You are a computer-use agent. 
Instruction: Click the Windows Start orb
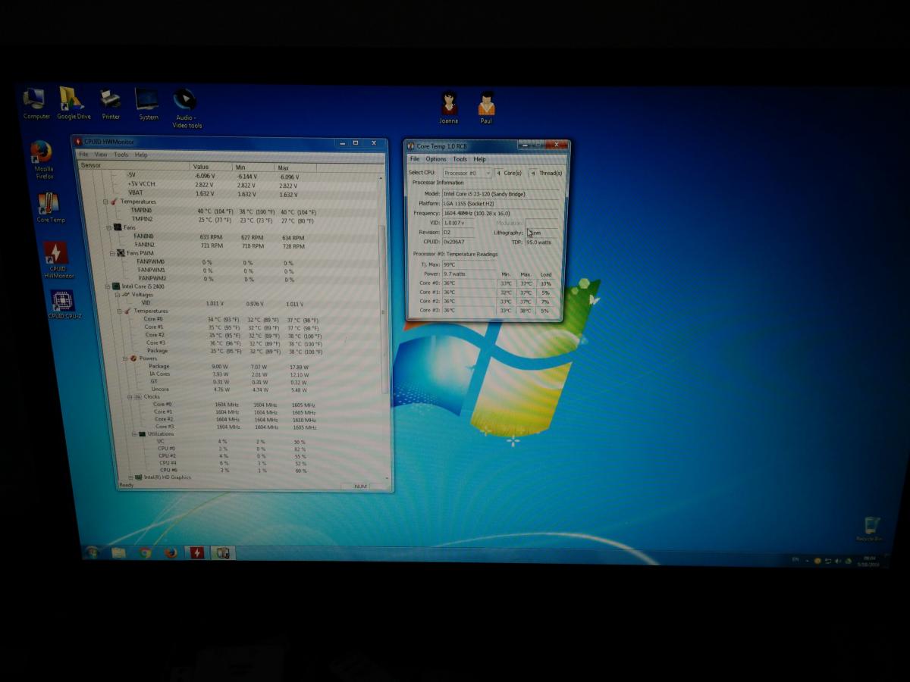92,552
